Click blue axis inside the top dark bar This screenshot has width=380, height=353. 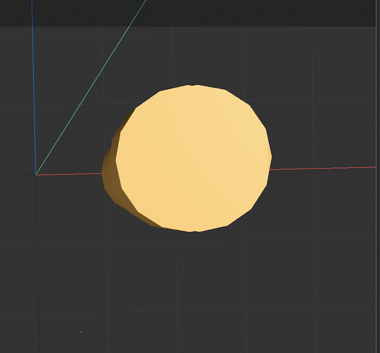click(x=32, y=13)
